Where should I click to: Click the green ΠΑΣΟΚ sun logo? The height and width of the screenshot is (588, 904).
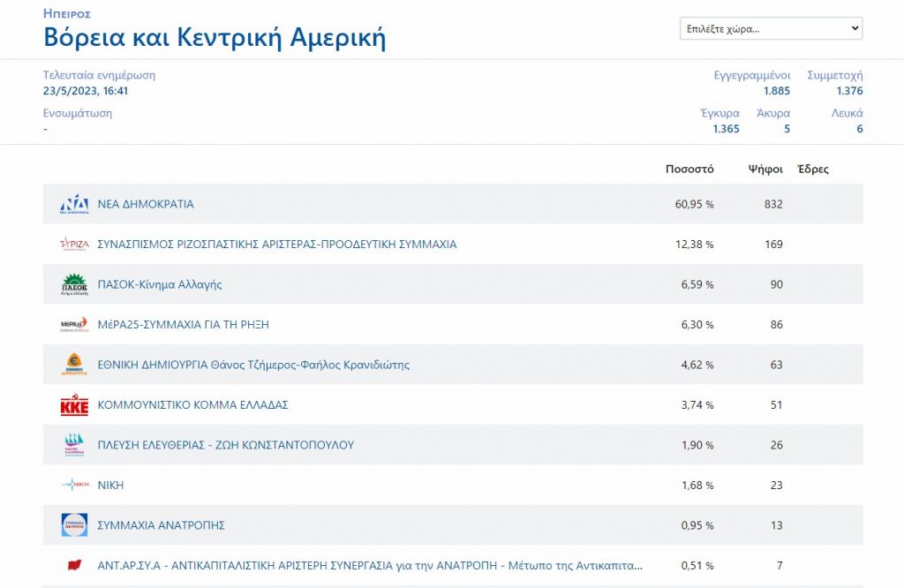(x=74, y=284)
